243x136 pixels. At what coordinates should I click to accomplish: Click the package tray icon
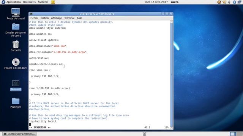coord(224,2)
